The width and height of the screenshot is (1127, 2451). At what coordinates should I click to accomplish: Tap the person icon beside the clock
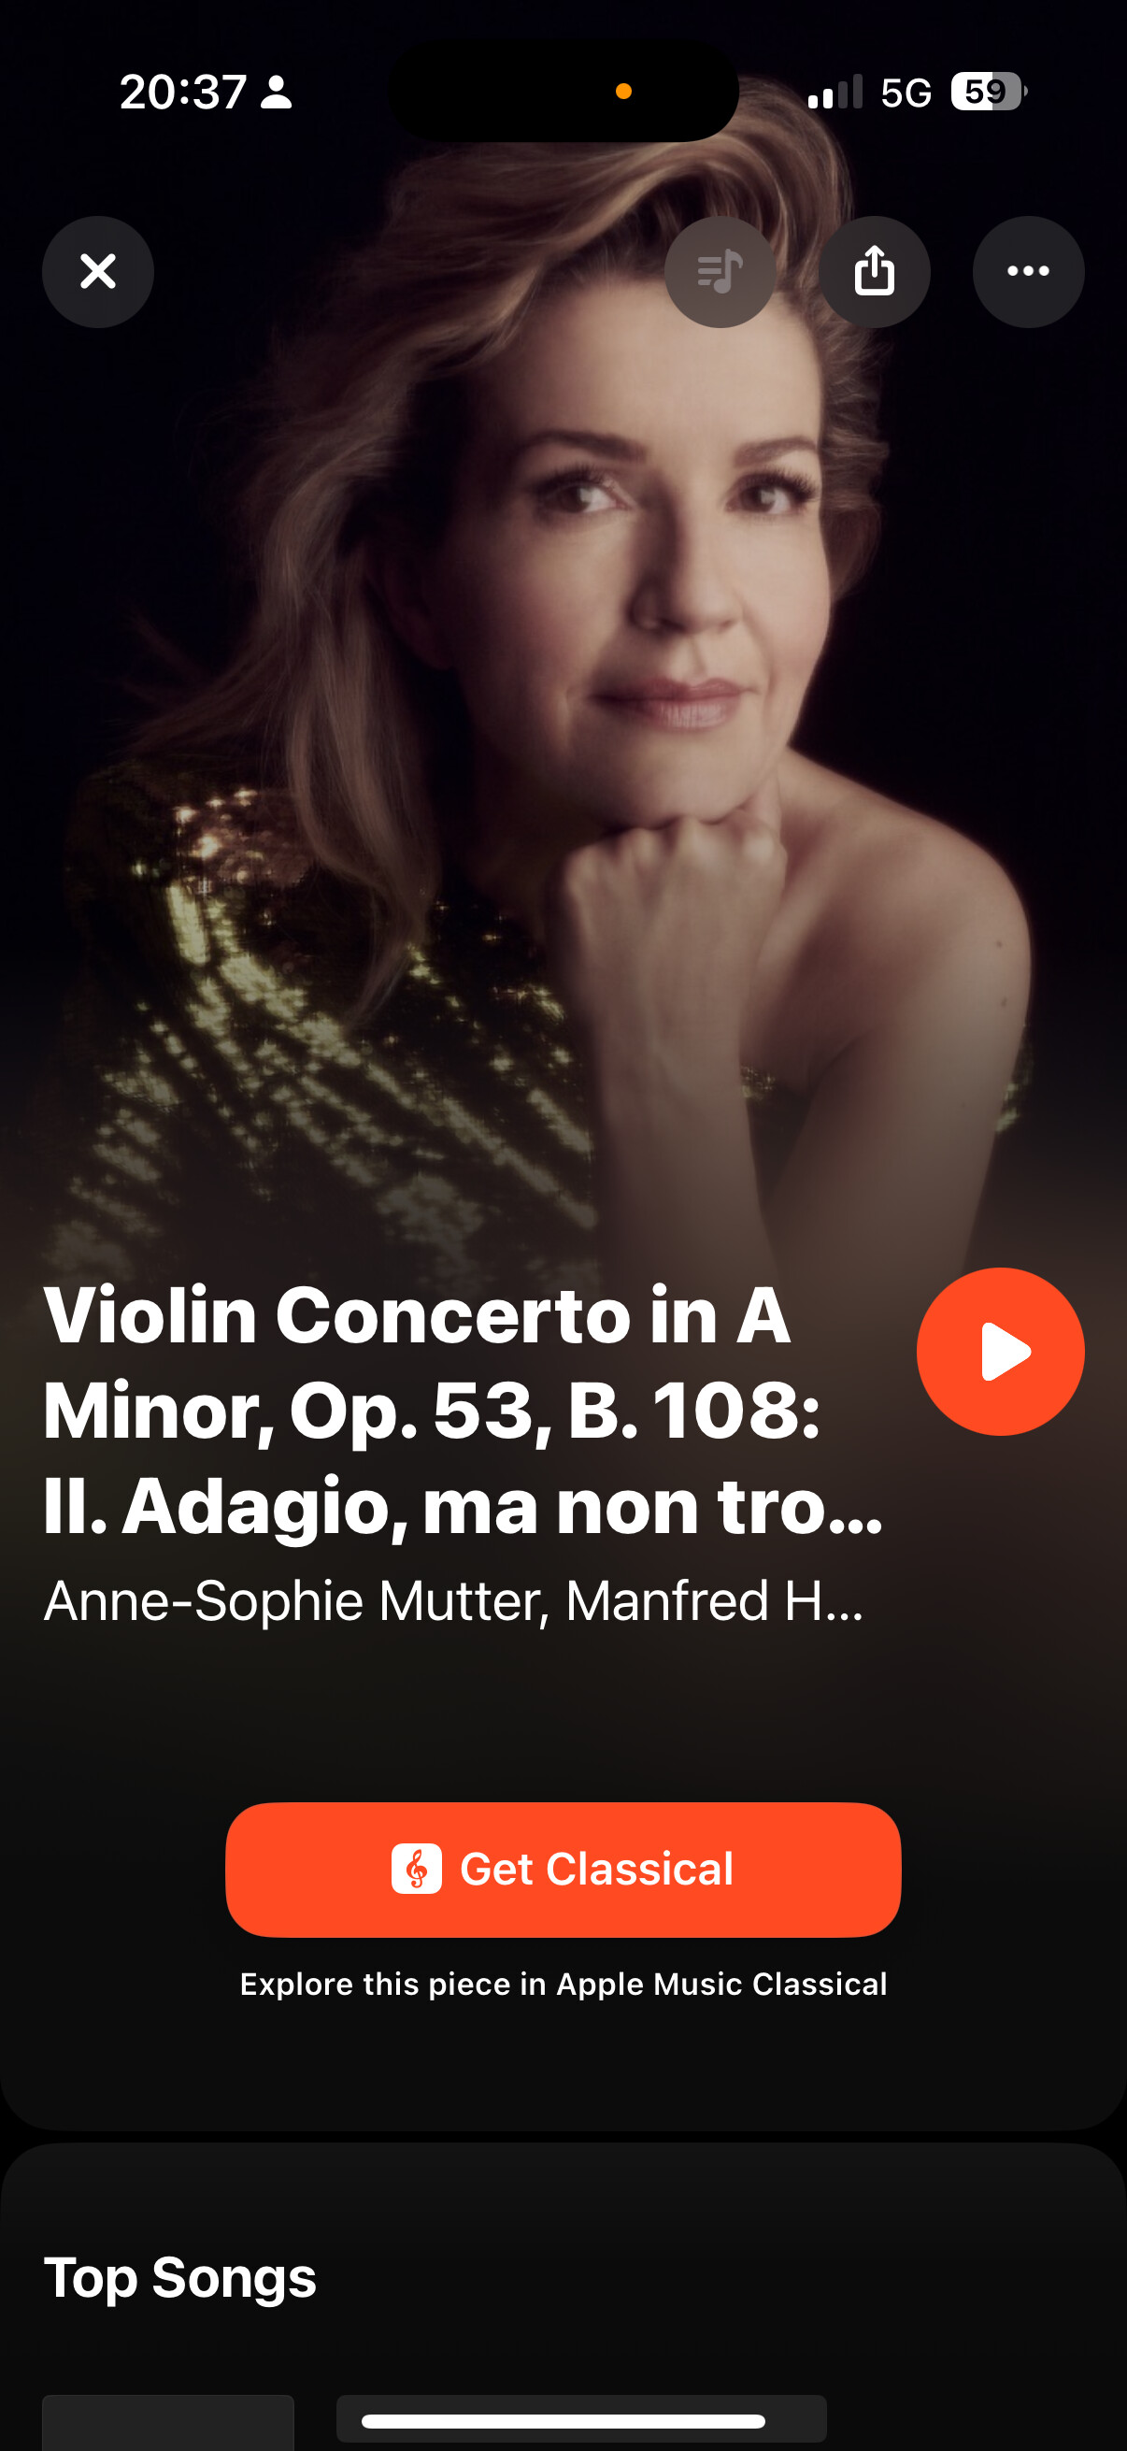point(276,93)
